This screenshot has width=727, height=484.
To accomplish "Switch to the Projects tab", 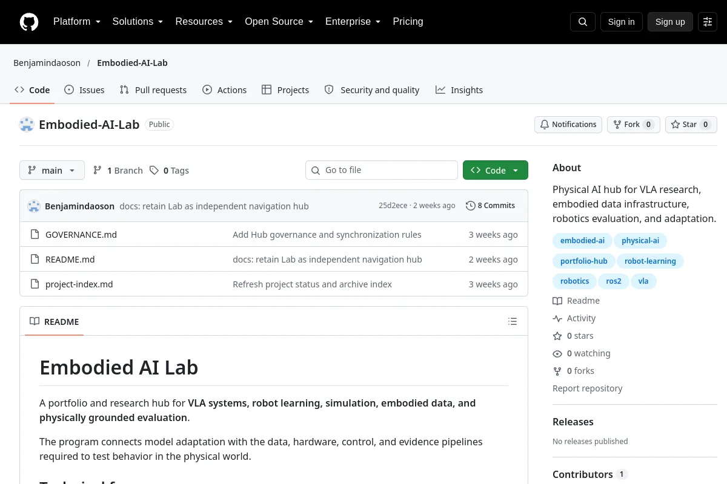I will click(285, 90).
